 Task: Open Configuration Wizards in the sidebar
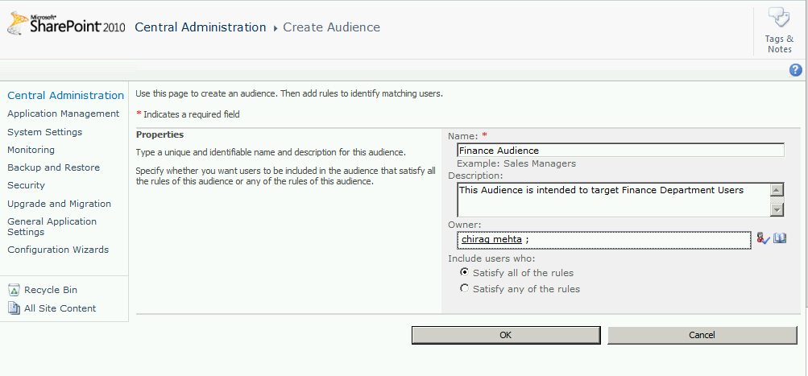pos(58,250)
